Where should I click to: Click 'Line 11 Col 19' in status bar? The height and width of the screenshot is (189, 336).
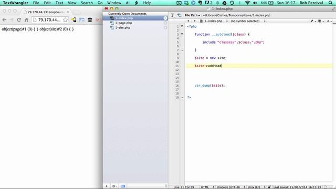pos(184,187)
